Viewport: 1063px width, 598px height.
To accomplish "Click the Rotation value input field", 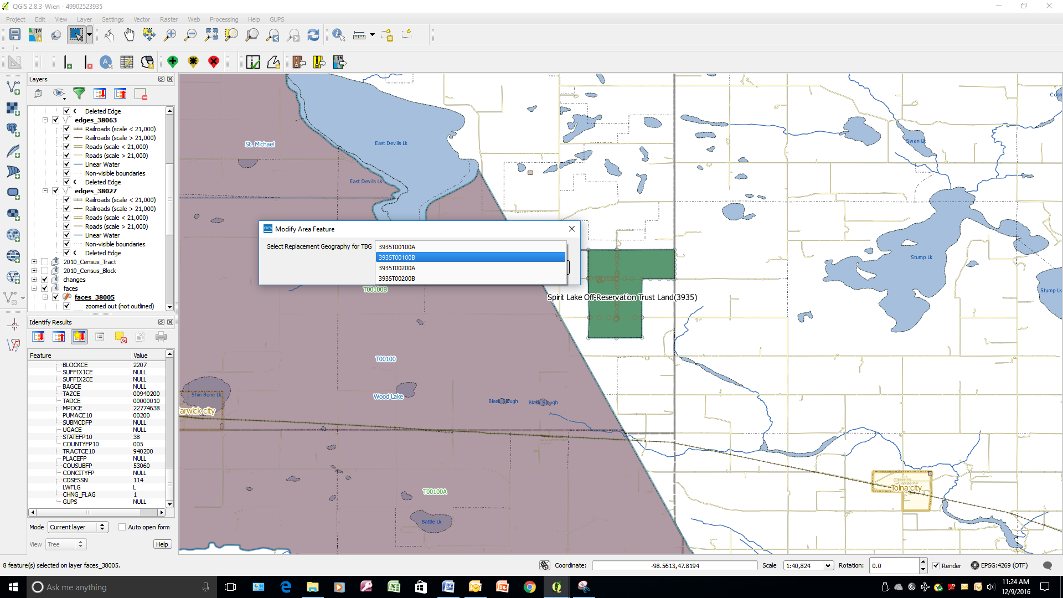I will 894,565.
